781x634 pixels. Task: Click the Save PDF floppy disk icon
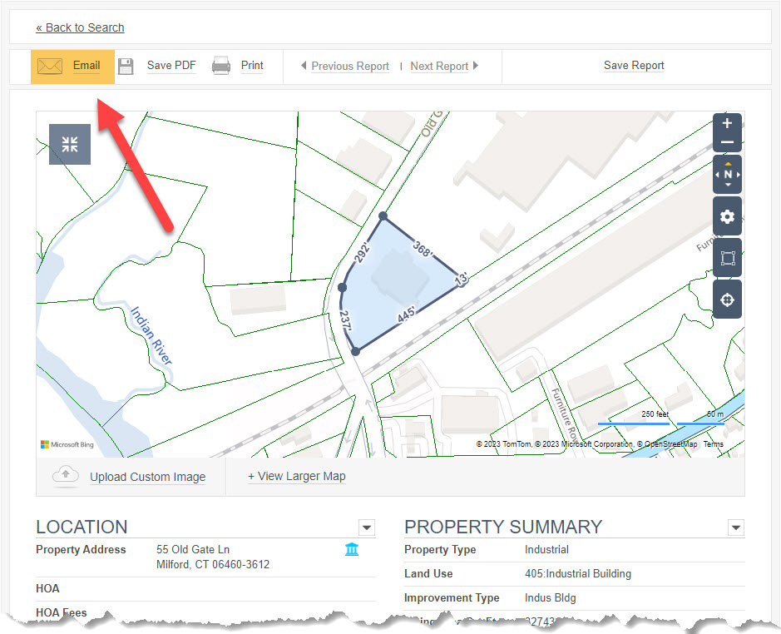126,66
